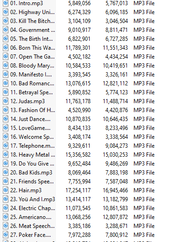Click the MP3 icon for 12. Judas.mp3
The width and height of the screenshot is (182, 242).
pyautogui.click(x=6, y=101)
